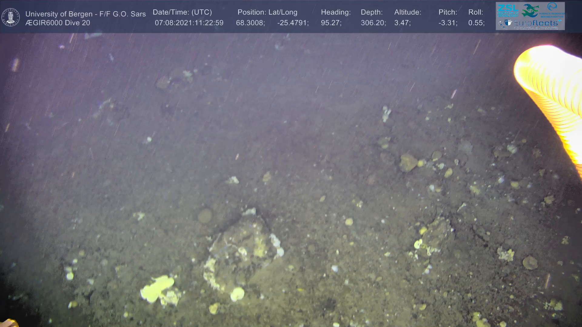Click the Roll value 0.55
This screenshot has height=327, width=582.
click(476, 23)
